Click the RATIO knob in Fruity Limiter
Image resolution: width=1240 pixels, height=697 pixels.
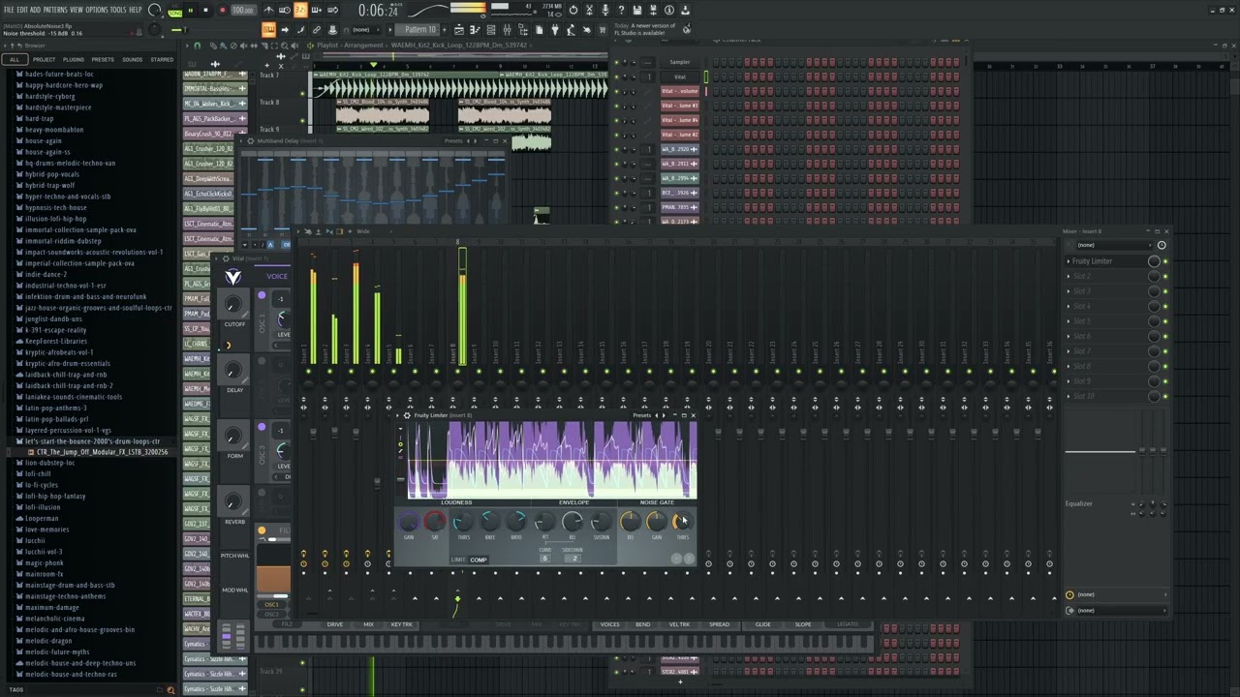tap(516, 522)
